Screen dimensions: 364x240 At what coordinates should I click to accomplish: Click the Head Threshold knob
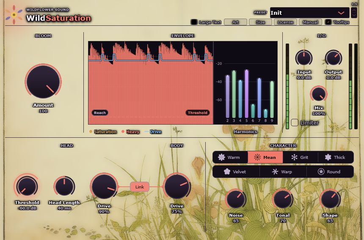coord(27,186)
